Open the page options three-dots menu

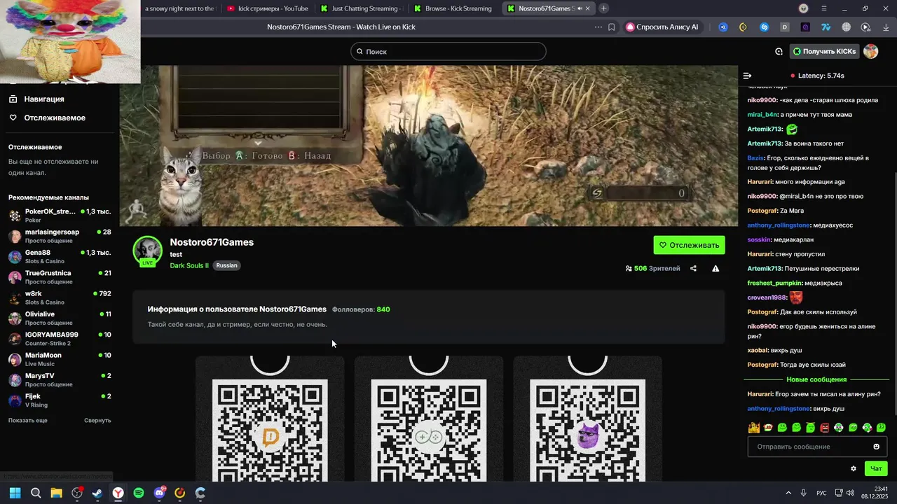[598, 27]
